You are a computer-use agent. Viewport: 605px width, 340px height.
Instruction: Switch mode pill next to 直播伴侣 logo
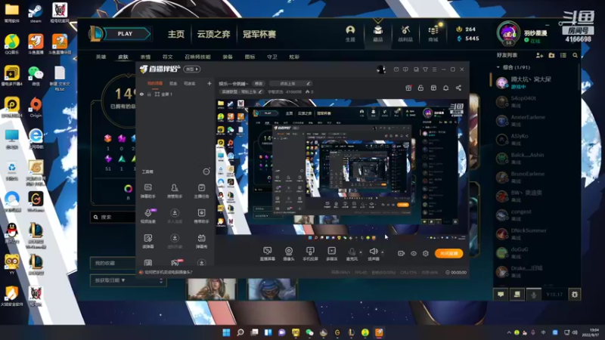[x=192, y=70]
